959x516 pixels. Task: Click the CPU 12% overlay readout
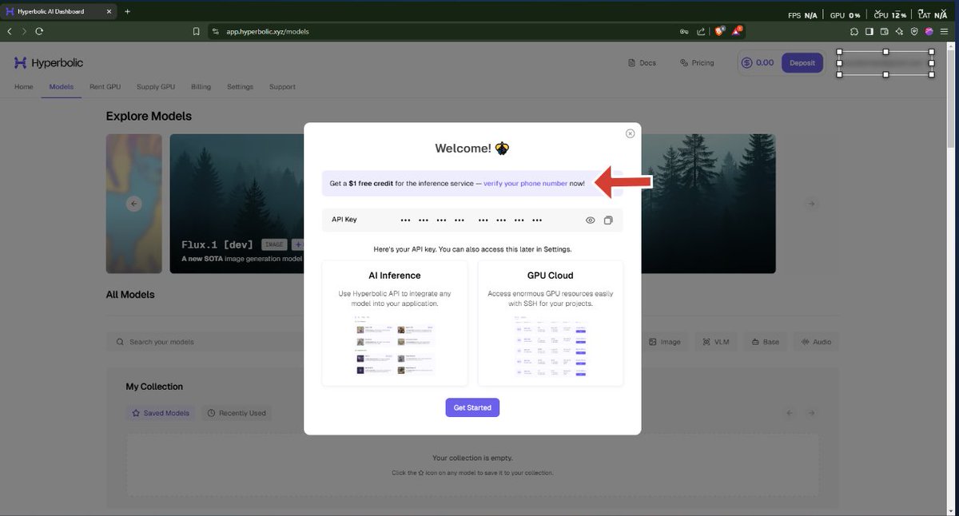coord(890,15)
